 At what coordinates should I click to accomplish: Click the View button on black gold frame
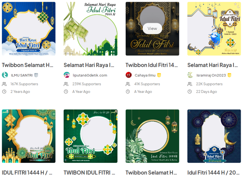pos(152,28)
